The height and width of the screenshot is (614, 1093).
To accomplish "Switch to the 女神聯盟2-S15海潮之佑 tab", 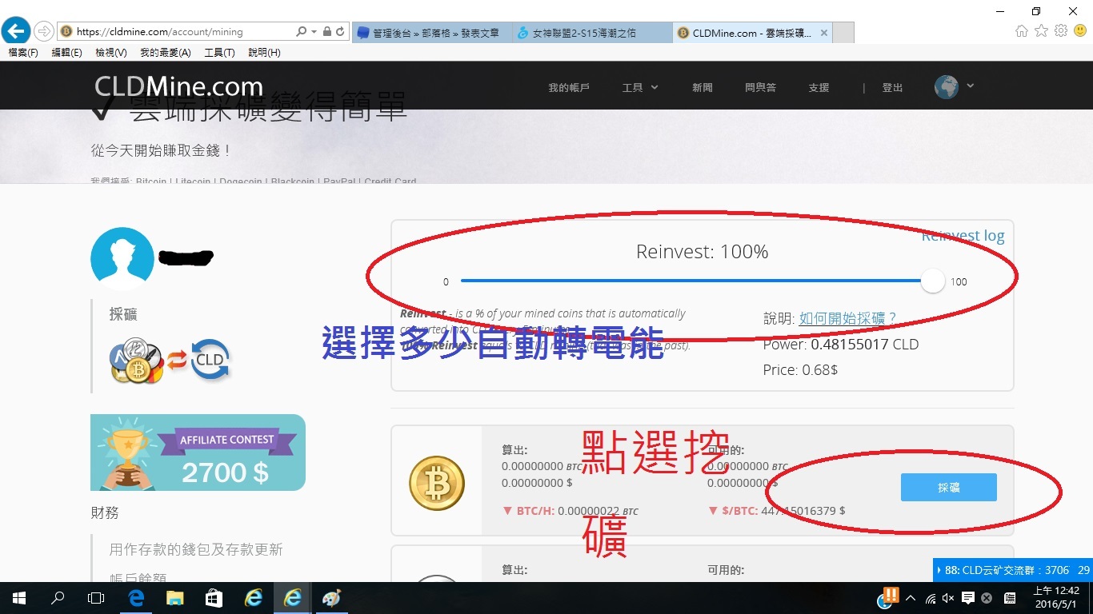I will (x=592, y=33).
